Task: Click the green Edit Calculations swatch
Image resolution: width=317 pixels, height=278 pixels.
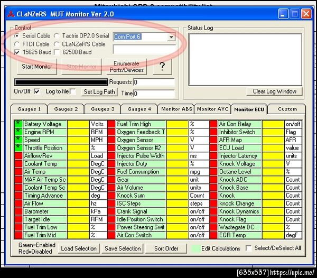Action: (195, 249)
